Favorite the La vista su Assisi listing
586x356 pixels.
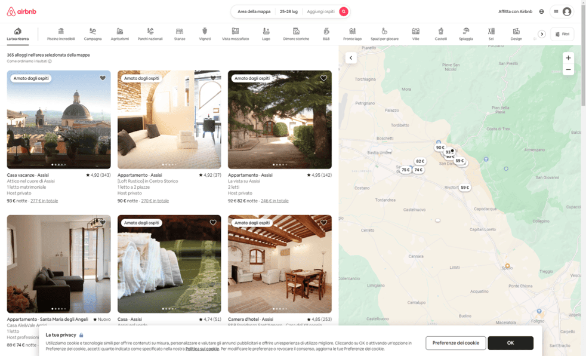click(x=323, y=78)
